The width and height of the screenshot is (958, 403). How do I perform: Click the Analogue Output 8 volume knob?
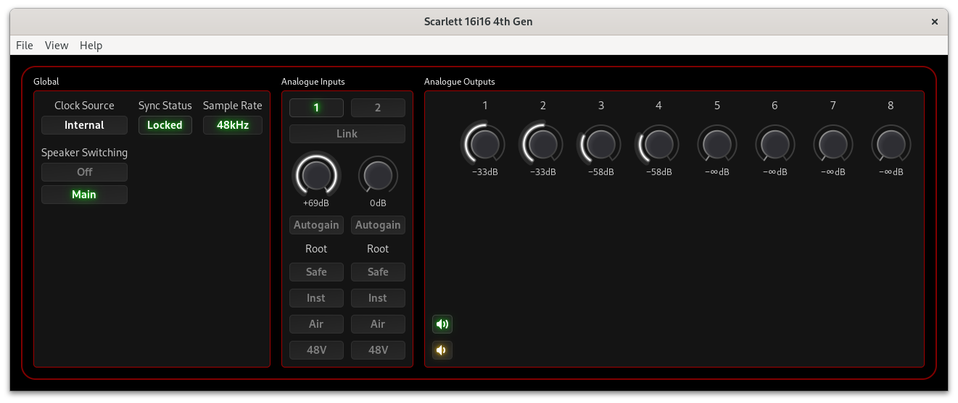point(891,145)
